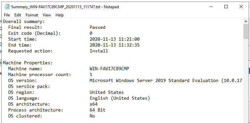Click the scrollbar up arrow
The width and height of the screenshot is (250, 123).
pyautogui.click(x=246, y=21)
